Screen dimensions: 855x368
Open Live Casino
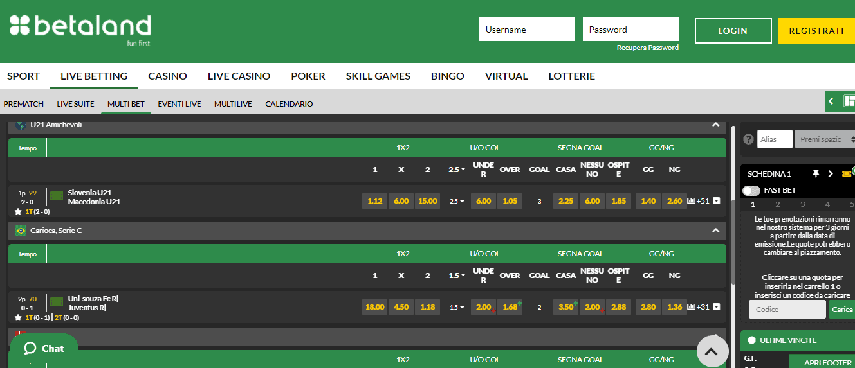click(239, 76)
